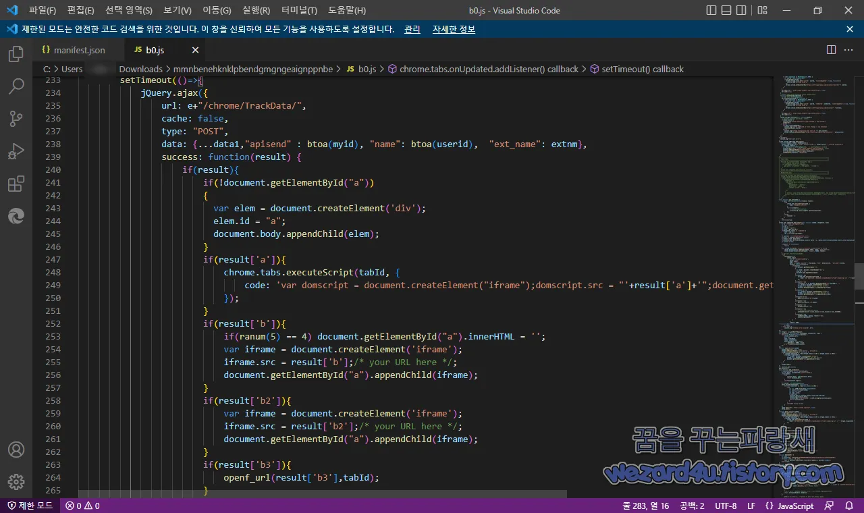Viewport: 864px width, 513px height.
Task: Click the 관리 link in the banner
Action: (x=412, y=29)
